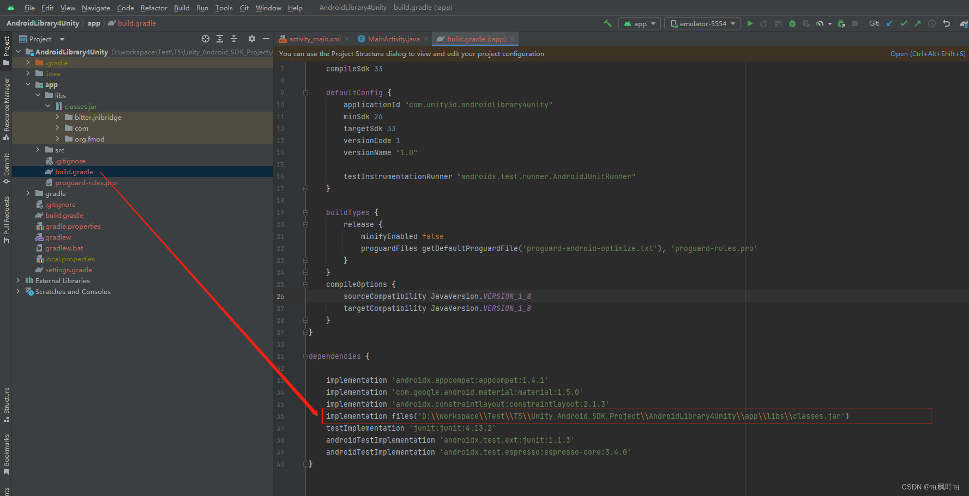Click the Apply Changes and Restart Activity icon
This screenshot has width=969, height=496.
coord(764,23)
